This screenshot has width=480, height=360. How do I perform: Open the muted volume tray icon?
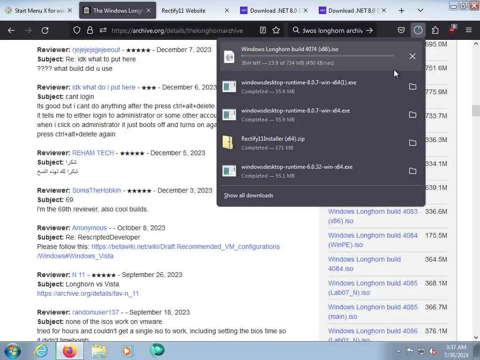pos(433,351)
